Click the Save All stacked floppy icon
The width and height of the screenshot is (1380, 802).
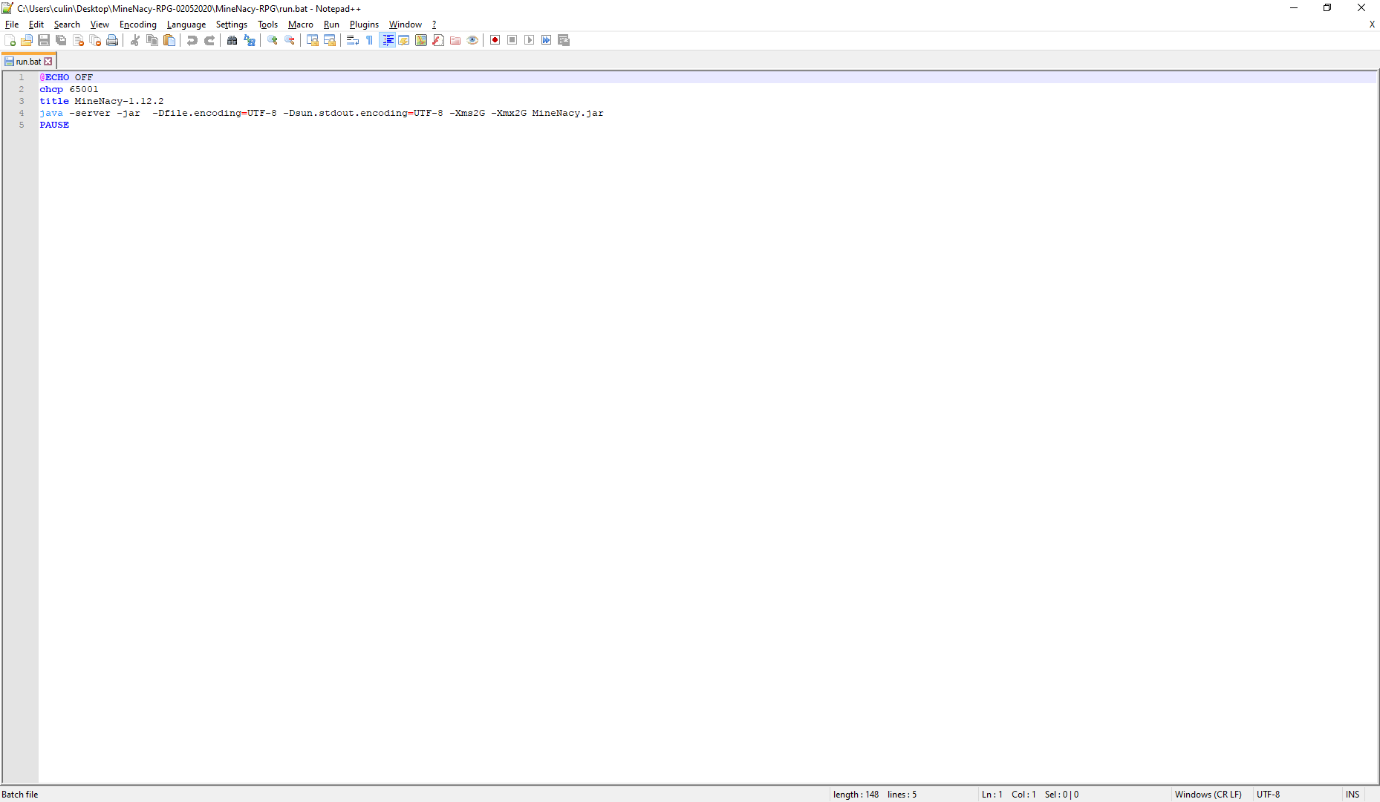pos(61,40)
